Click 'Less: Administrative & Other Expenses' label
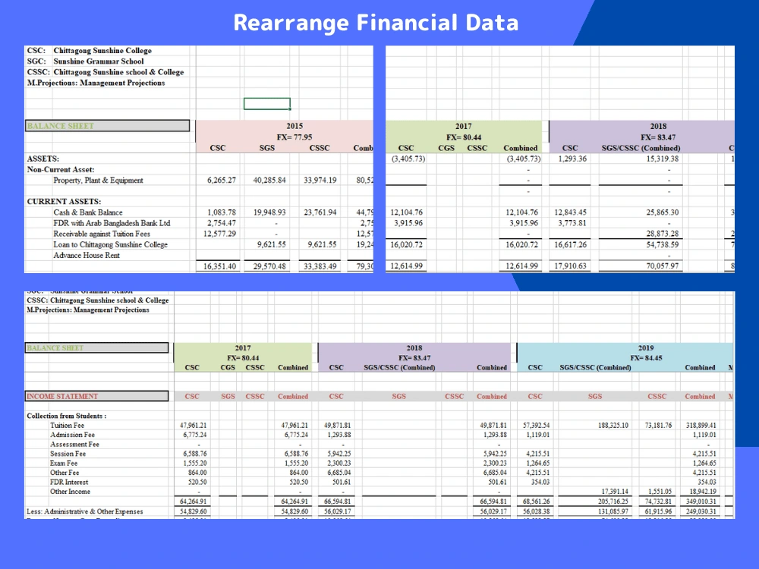759x569 pixels. [x=85, y=511]
